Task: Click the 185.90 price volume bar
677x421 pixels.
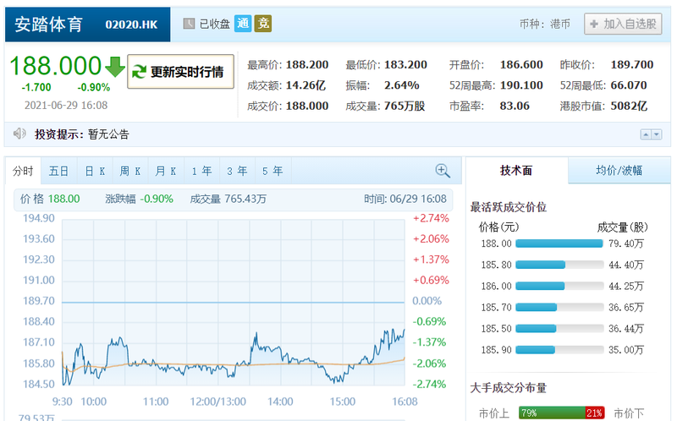Action: tap(559, 350)
